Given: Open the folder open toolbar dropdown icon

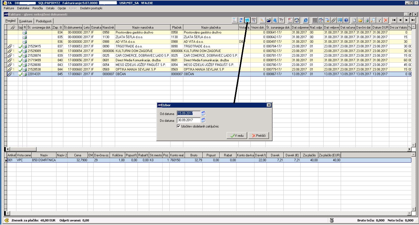Looking at the screenshot, I should (269, 20).
